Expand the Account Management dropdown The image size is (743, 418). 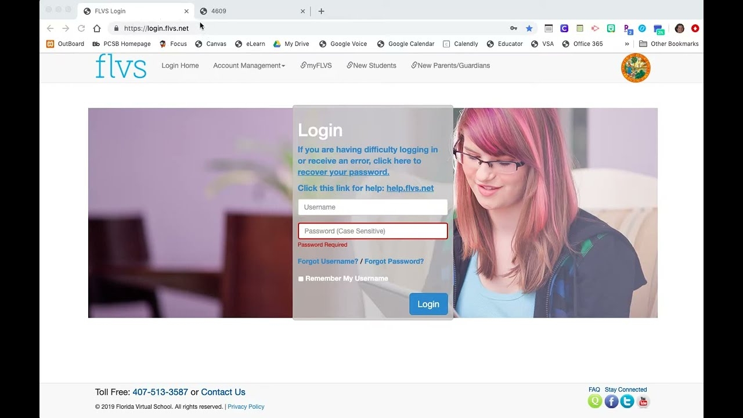tap(249, 66)
